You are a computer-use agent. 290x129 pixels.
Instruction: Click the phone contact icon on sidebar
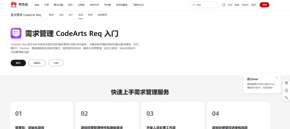point(286,97)
